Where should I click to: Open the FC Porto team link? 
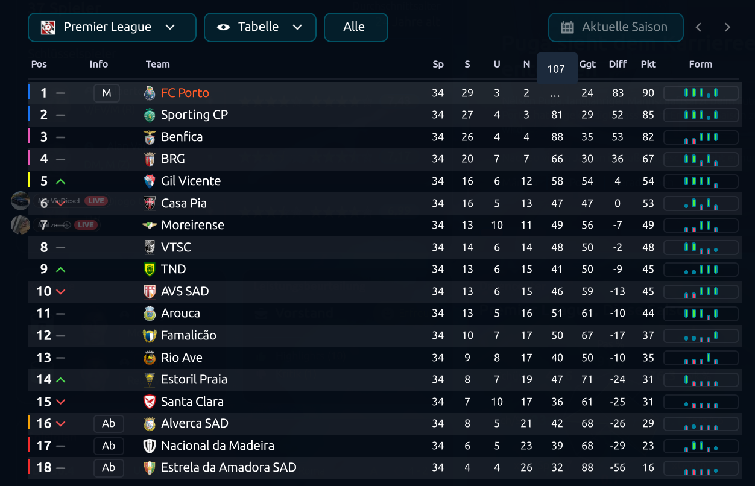point(185,93)
